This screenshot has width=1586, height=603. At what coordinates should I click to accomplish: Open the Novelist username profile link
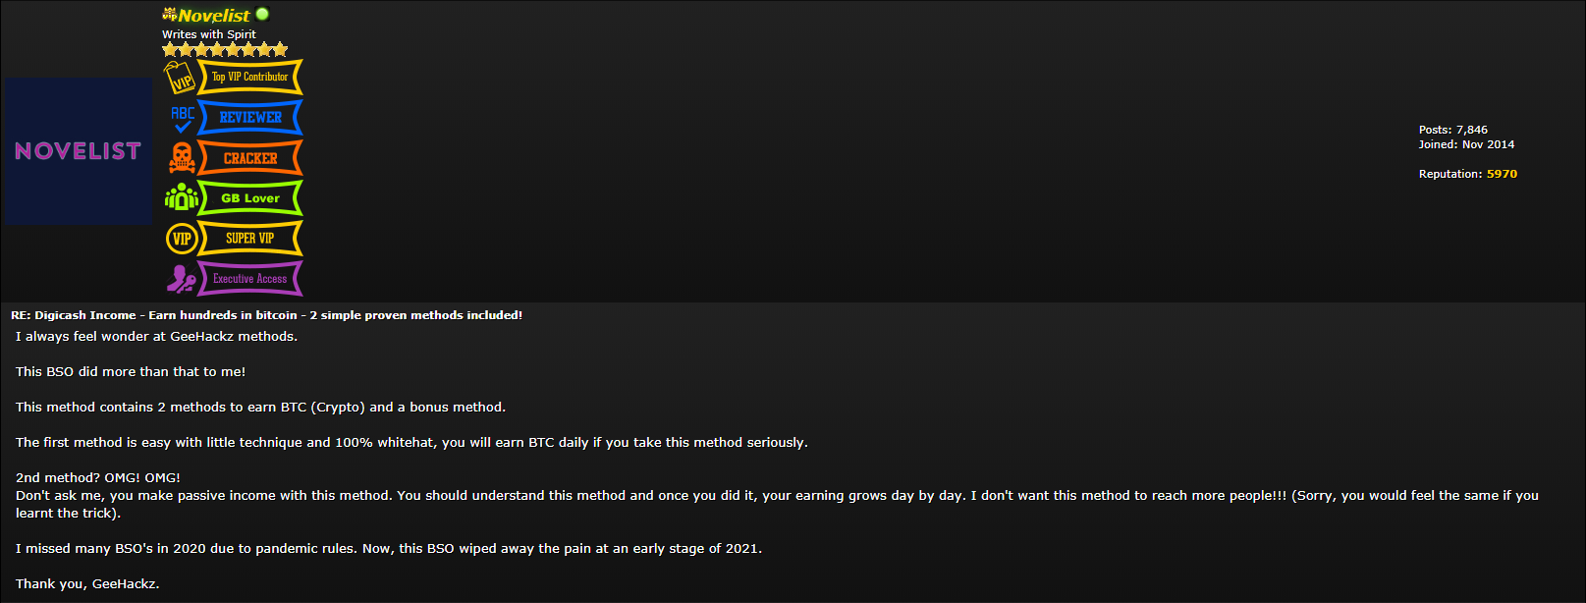(214, 15)
